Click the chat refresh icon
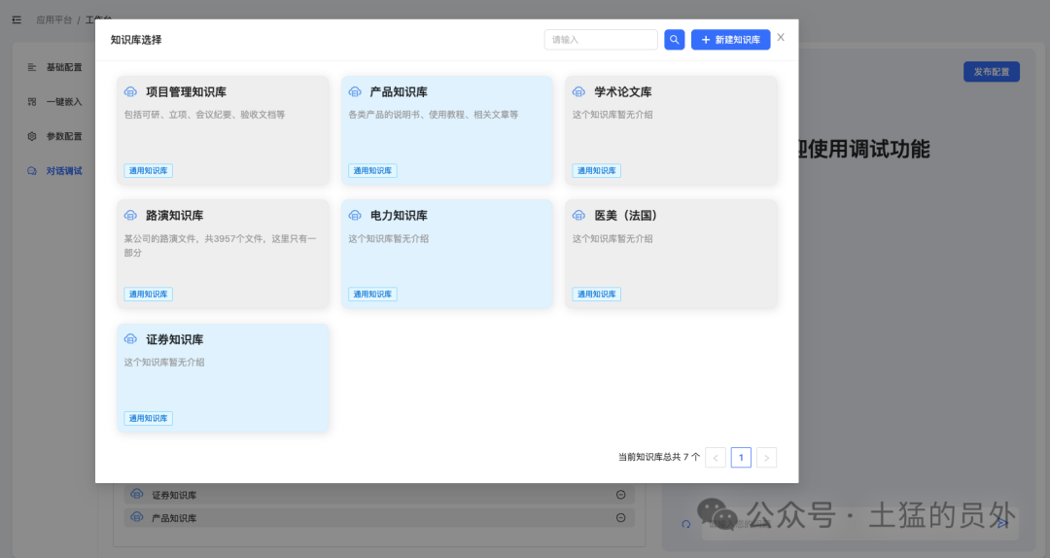 click(685, 524)
